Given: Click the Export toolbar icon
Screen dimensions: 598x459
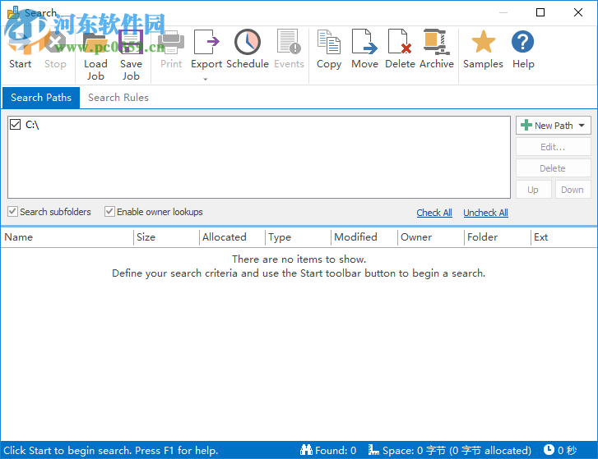Looking at the screenshot, I should coord(206,42).
